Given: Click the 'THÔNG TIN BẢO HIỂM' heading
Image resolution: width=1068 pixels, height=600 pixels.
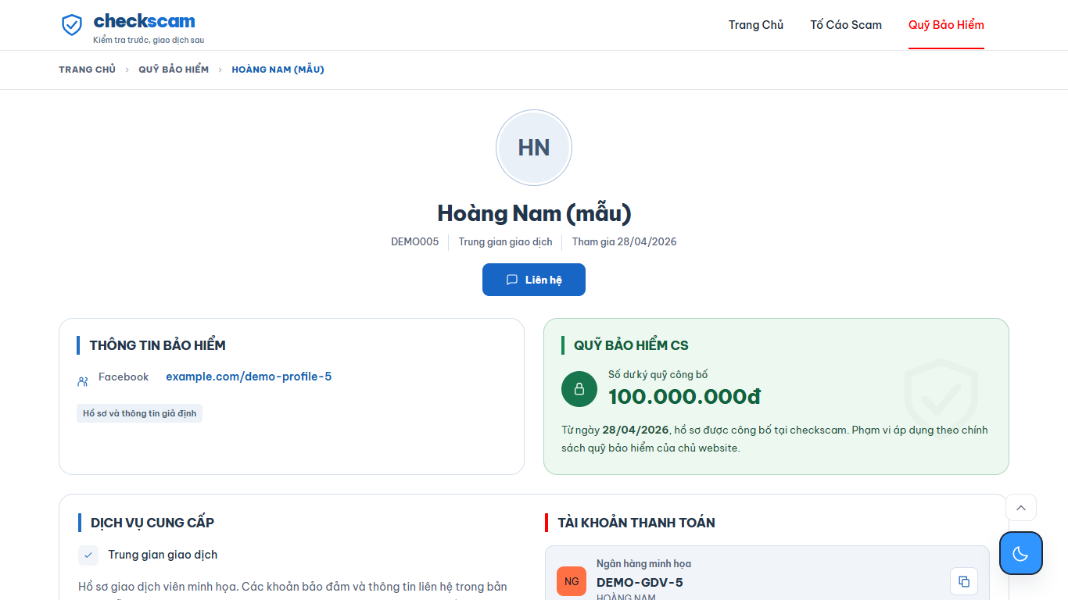Looking at the screenshot, I should point(157,345).
